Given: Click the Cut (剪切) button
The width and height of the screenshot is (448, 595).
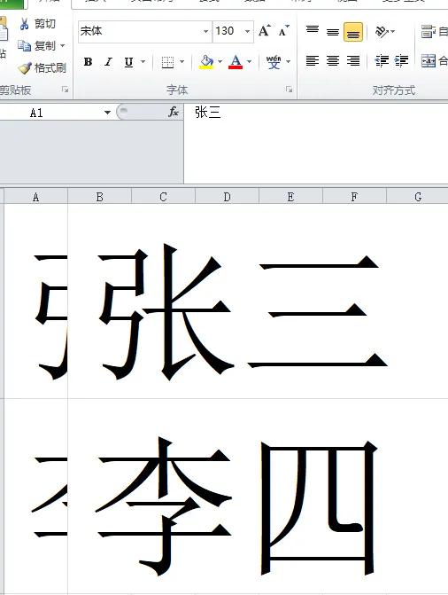Looking at the screenshot, I should coord(37,24).
